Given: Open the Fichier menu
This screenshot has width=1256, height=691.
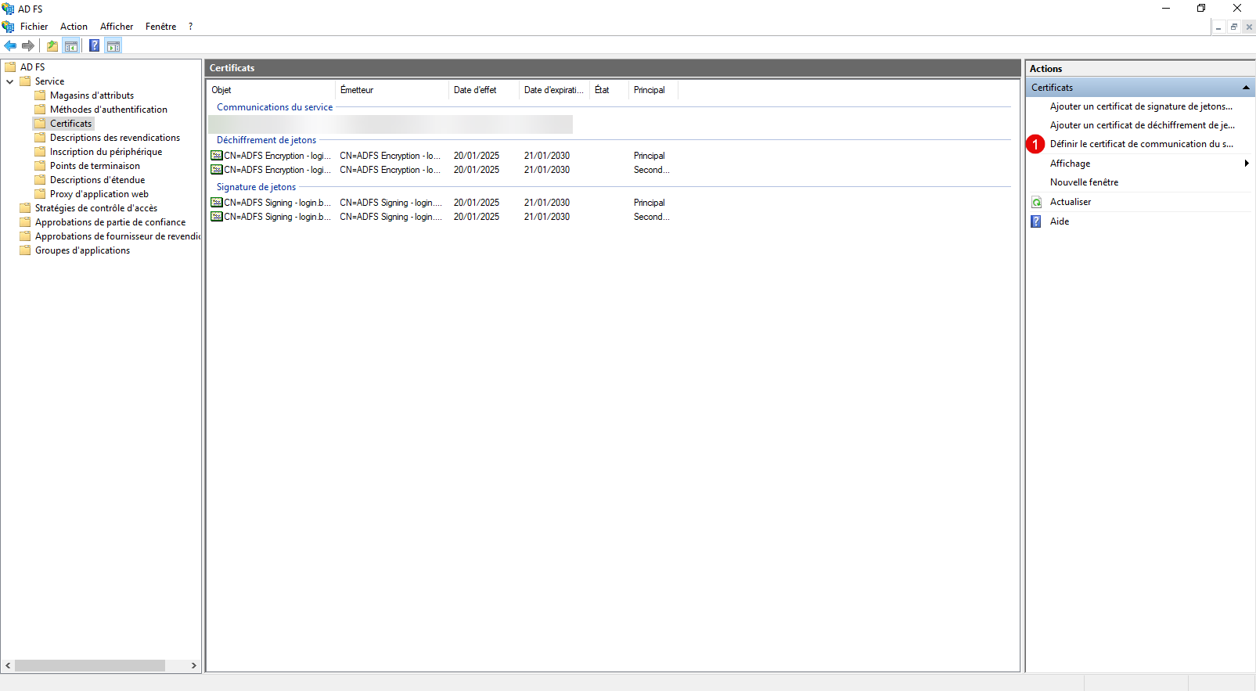Looking at the screenshot, I should pyautogui.click(x=34, y=27).
